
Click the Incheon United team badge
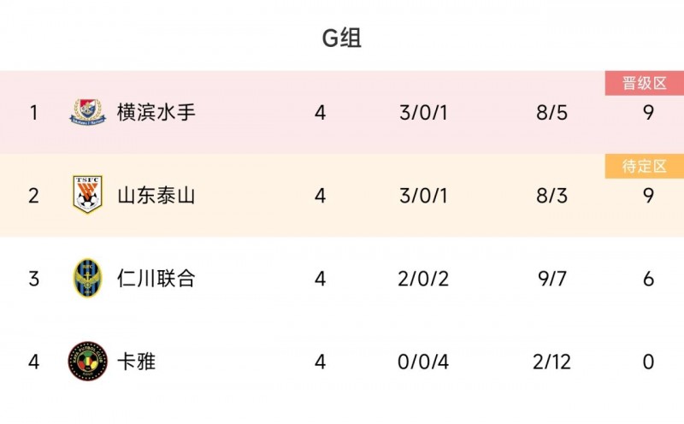pyautogui.click(x=87, y=278)
